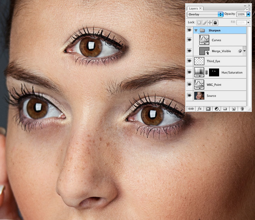Viewport: 255px width, 220px height.
Task: Click the Hue/Saturation adjustment thumbnail
Action: pos(199,72)
